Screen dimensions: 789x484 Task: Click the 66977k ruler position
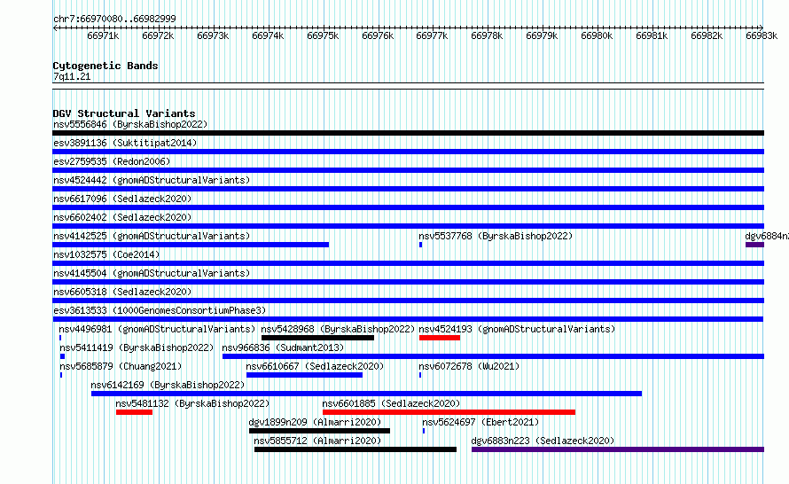pyautogui.click(x=432, y=35)
